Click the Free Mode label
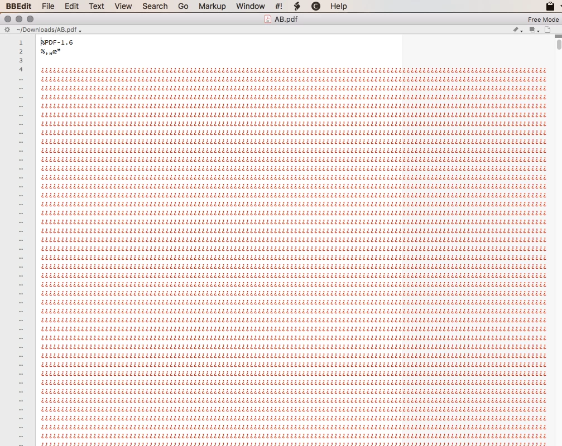Screen dimensions: 562x446 coord(543,20)
